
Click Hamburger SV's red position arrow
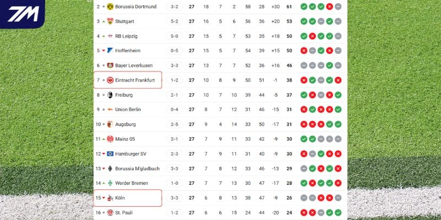[x=103, y=154]
